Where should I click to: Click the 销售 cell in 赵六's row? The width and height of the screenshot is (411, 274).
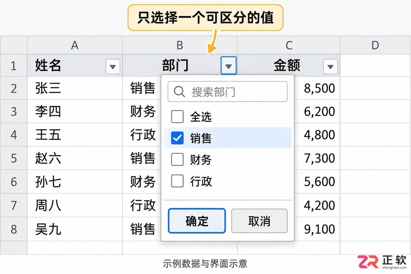(142, 158)
